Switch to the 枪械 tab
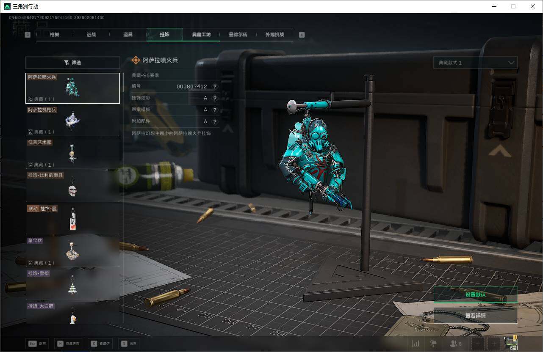 tap(55, 35)
